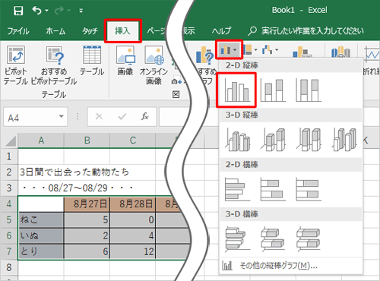The image size is (380, 281).
Task: Click the Undo arrow icon
Action: [x=36, y=11]
